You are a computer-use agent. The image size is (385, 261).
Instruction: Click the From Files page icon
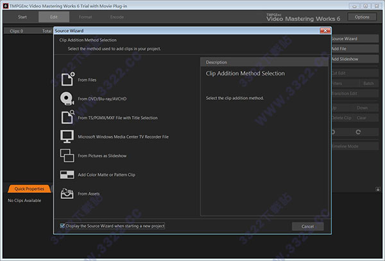[67, 79]
